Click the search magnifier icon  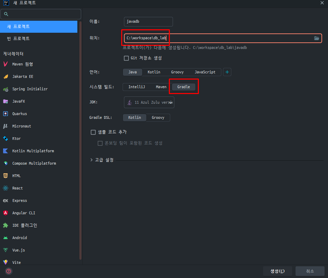coord(6,14)
